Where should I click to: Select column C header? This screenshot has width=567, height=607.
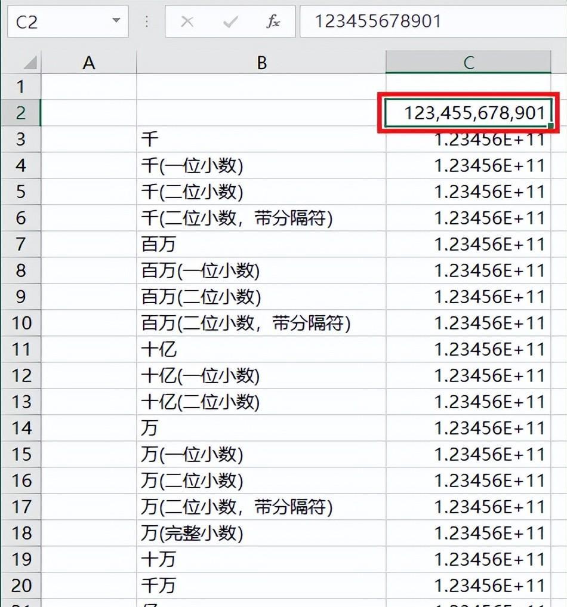click(469, 62)
